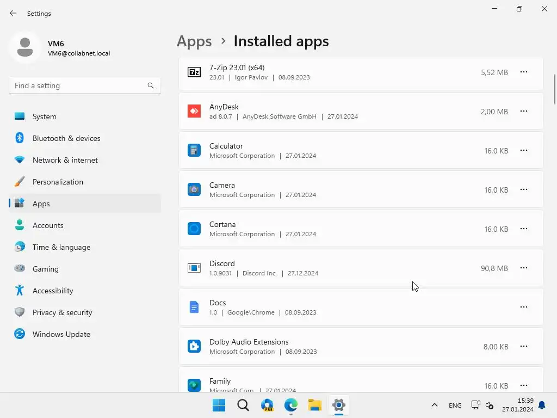Click the Dolby Audio Extensions title
Screen dimensions: 557x418
tap(249, 342)
